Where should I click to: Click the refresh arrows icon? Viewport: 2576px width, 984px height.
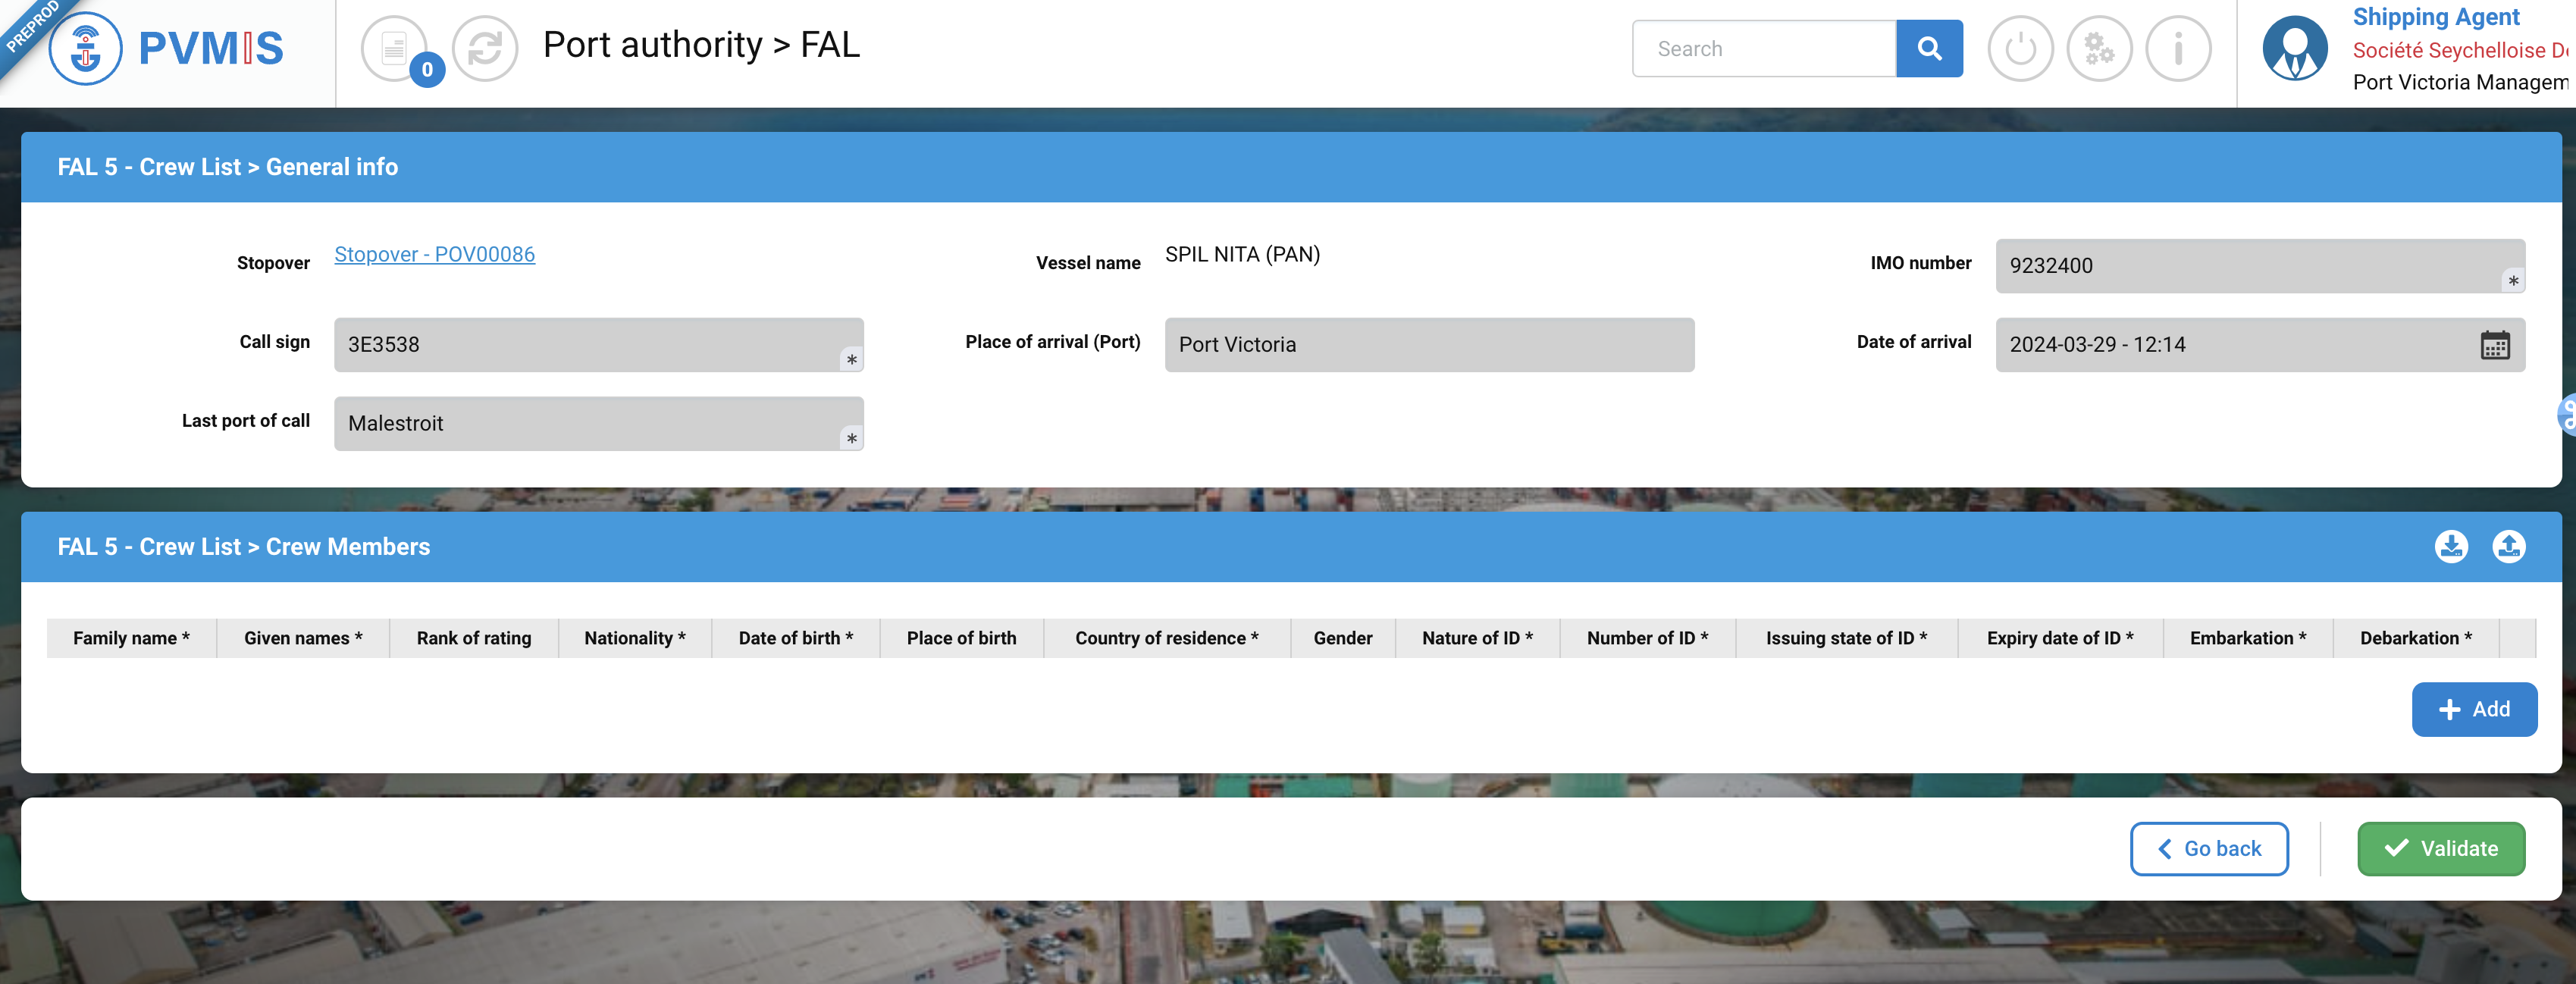point(485,48)
